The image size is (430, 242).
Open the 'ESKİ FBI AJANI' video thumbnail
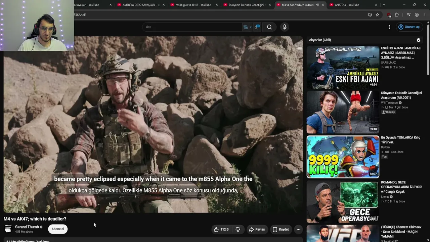343,67
